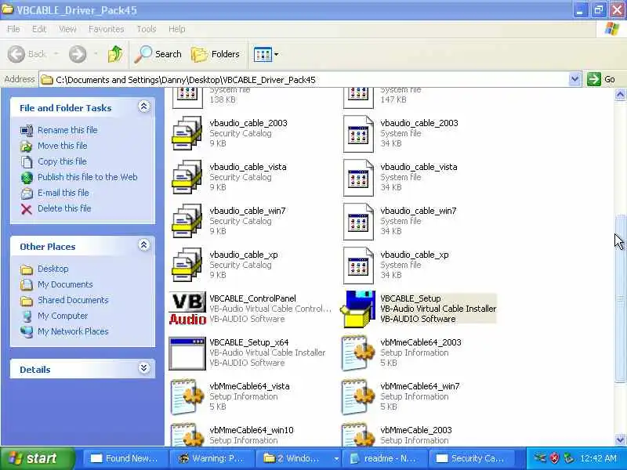Screen dimensions: 627x470
Task: Click Move this file link
Action: pos(63,146)
